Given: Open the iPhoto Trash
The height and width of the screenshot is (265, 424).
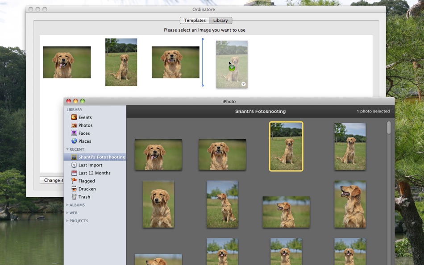Looking at the screenshot, I should click(x=81, y=197).
